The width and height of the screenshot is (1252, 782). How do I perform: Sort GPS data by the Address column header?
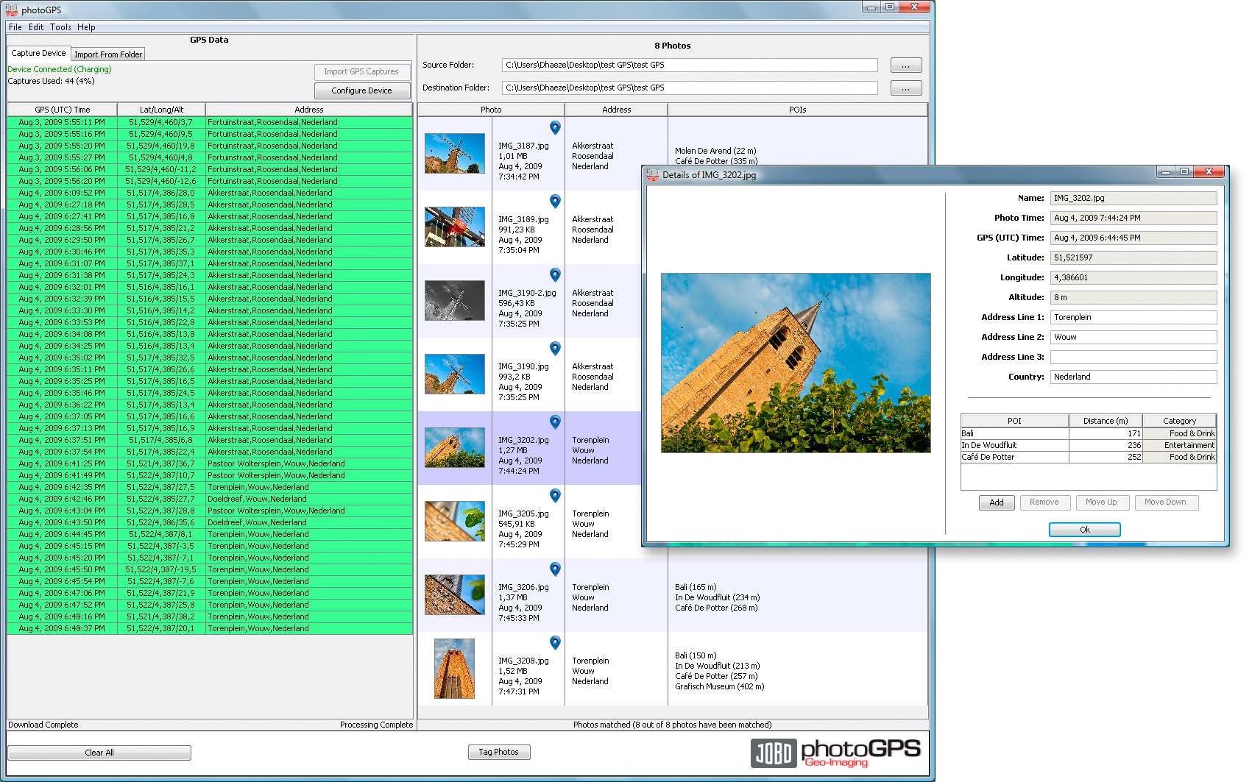coord(308,110)
